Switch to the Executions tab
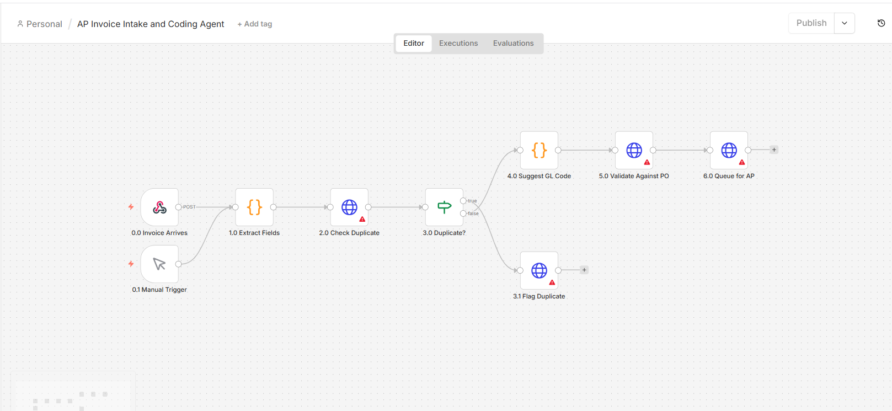892x411 pixels. (x=458, y=43)
